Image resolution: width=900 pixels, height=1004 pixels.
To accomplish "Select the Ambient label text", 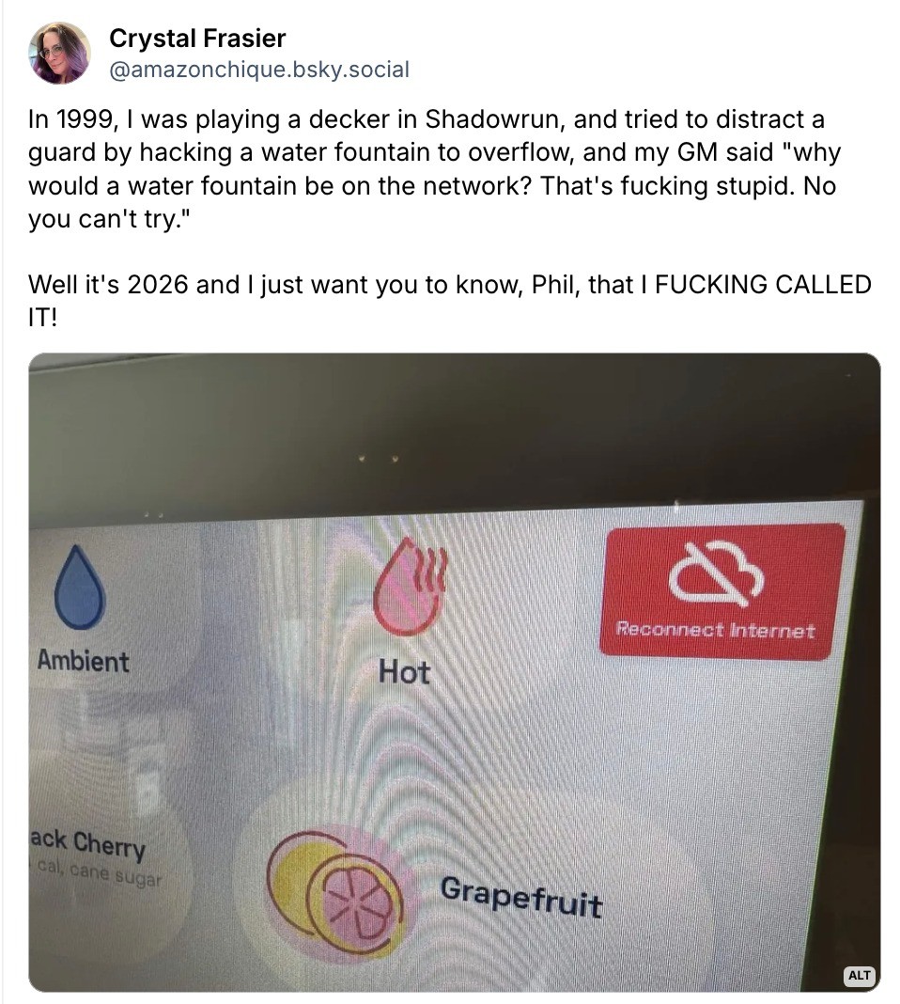I will click(x=84, y=660).
